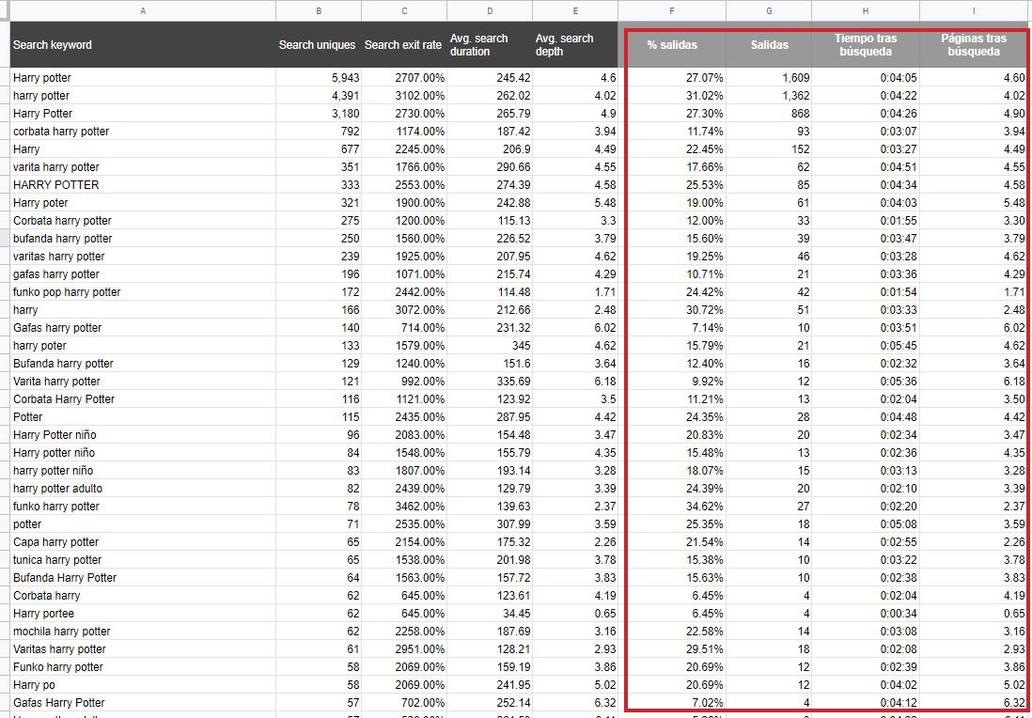The height and width of the screenshot is (718, 1032).
Task: Select column A header
Action: point(143,10)
